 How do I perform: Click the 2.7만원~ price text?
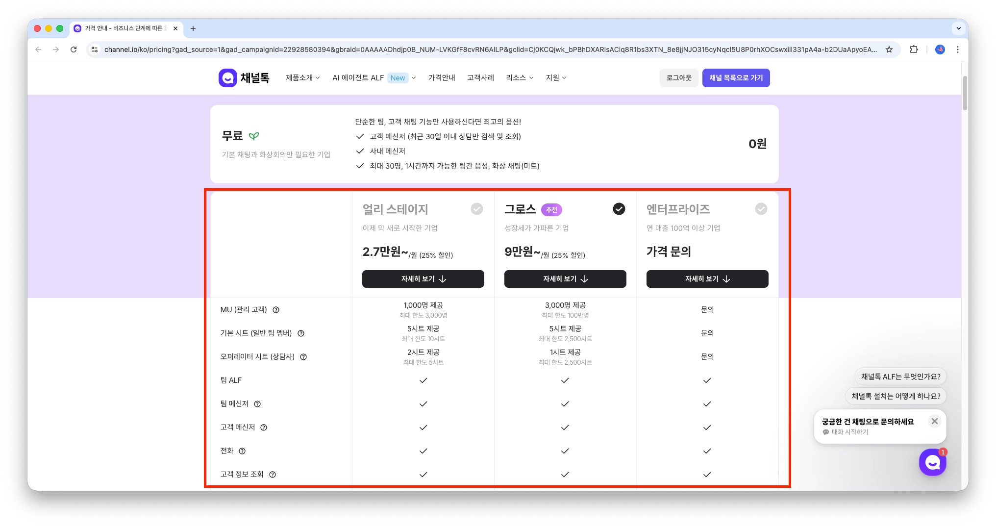pyautogui.click(x=385, y=252)
